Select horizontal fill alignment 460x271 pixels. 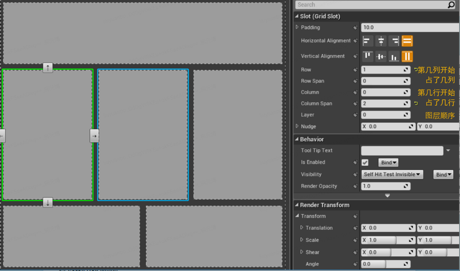click(x=407, y=41)
